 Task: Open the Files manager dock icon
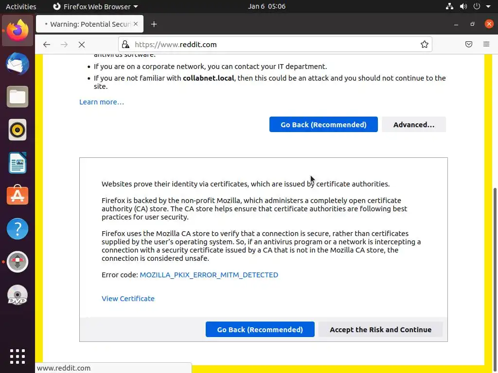[x=18, y=97]
